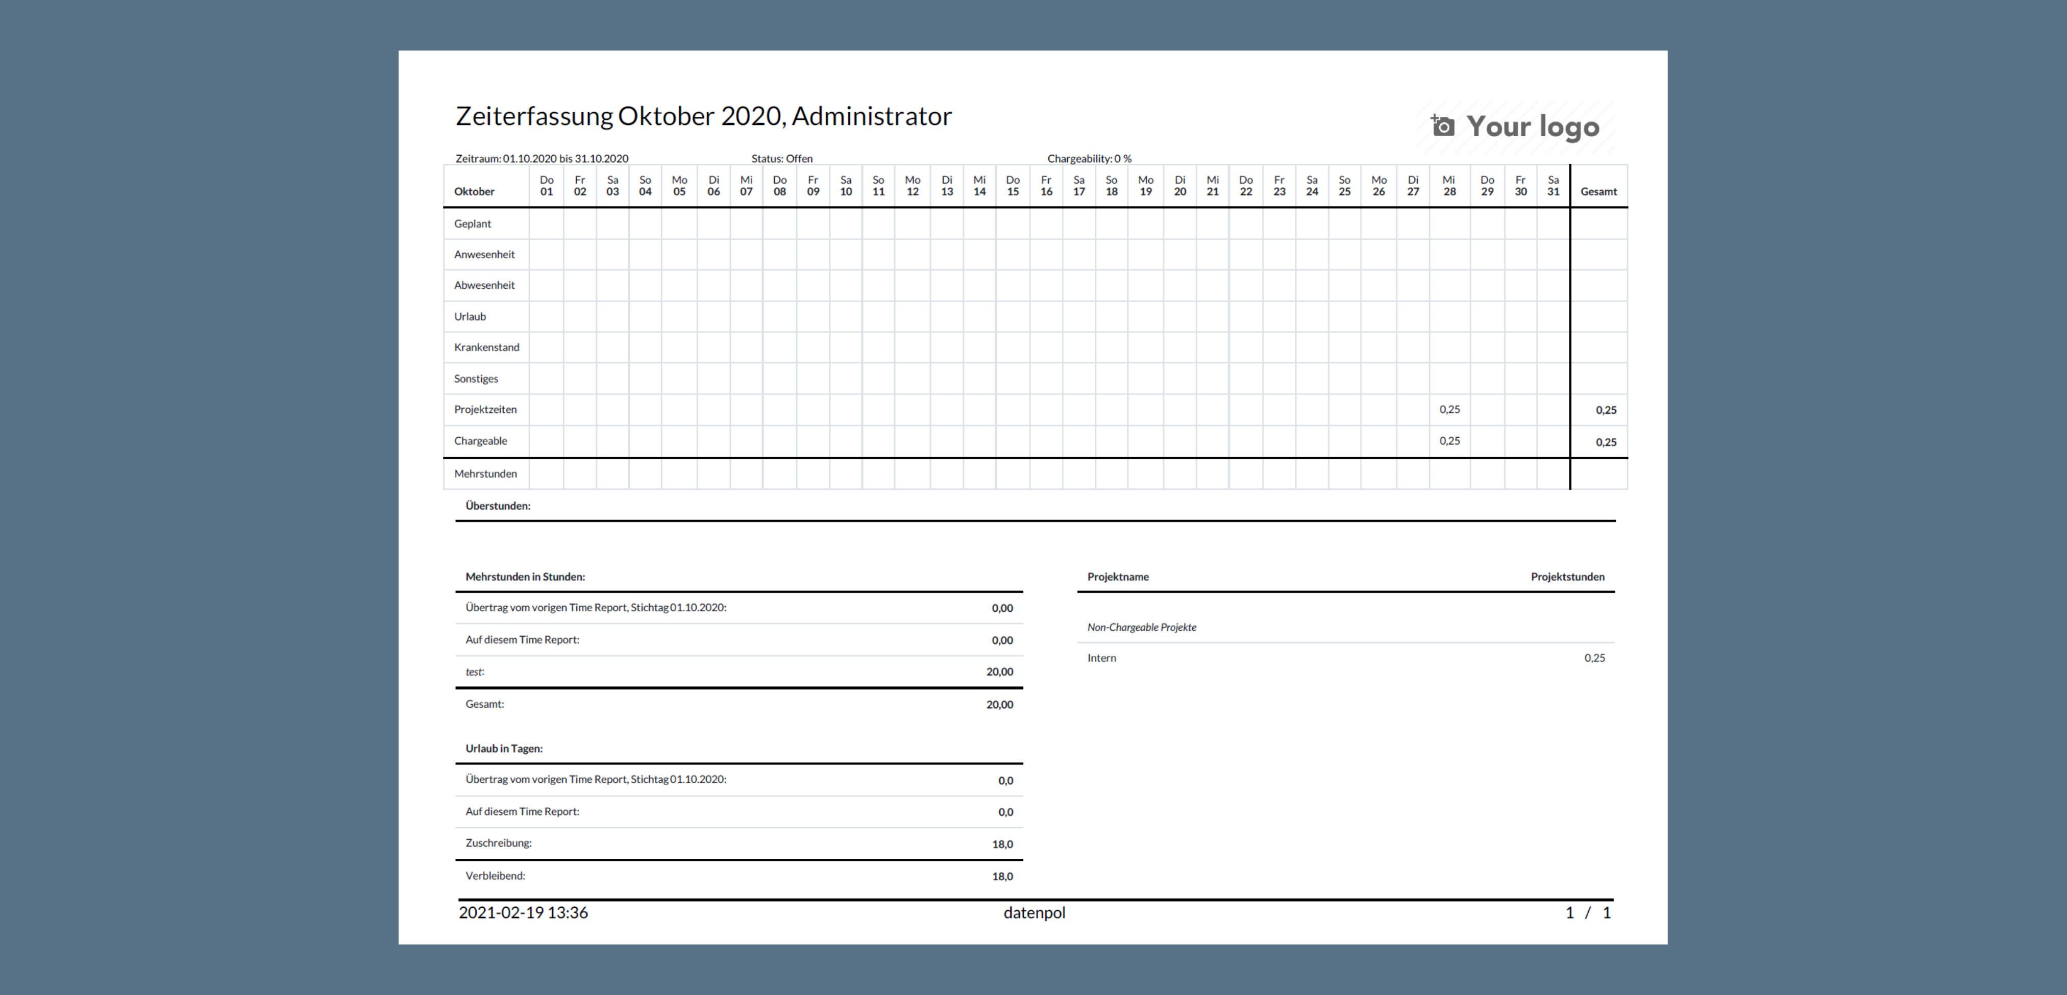This screenshot has width=2067, height=995.
Task: Click the 'Krankenstand' row label
Action: click(x=487, y=347)
